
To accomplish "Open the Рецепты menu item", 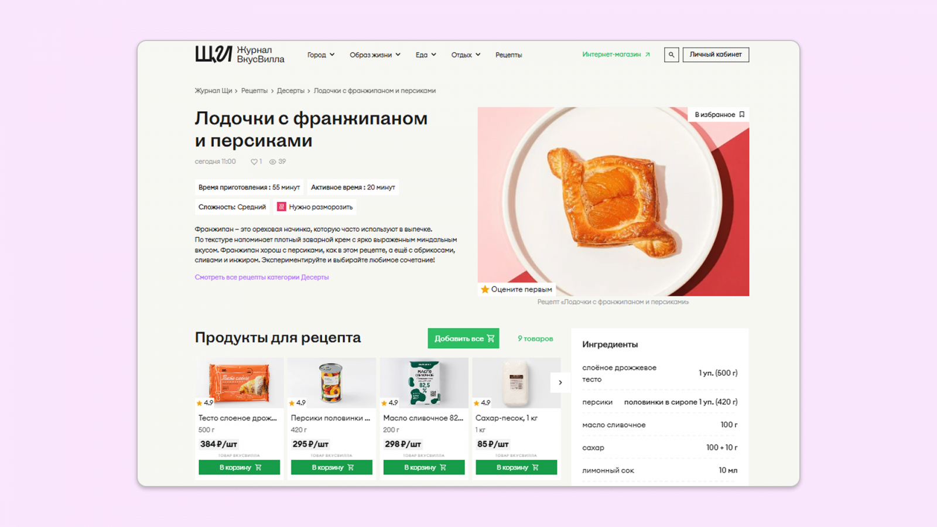I will pyautogui.click(x=508, y=54).
